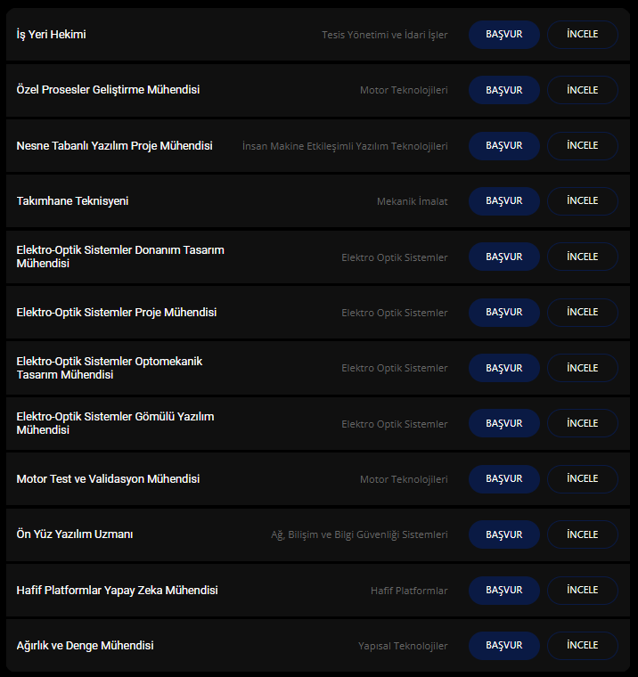Click BAŞVUR for İş Yeri Hekimi
638x677 pixels.
[x=503, y=35]
